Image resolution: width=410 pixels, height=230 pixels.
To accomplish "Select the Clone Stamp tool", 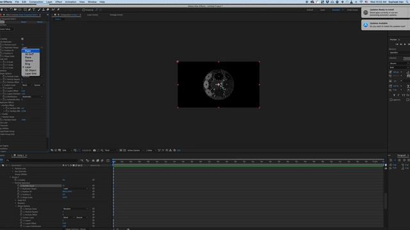I will tap(44, 10).
